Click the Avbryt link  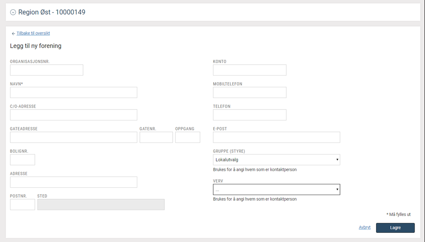point(364,227)
